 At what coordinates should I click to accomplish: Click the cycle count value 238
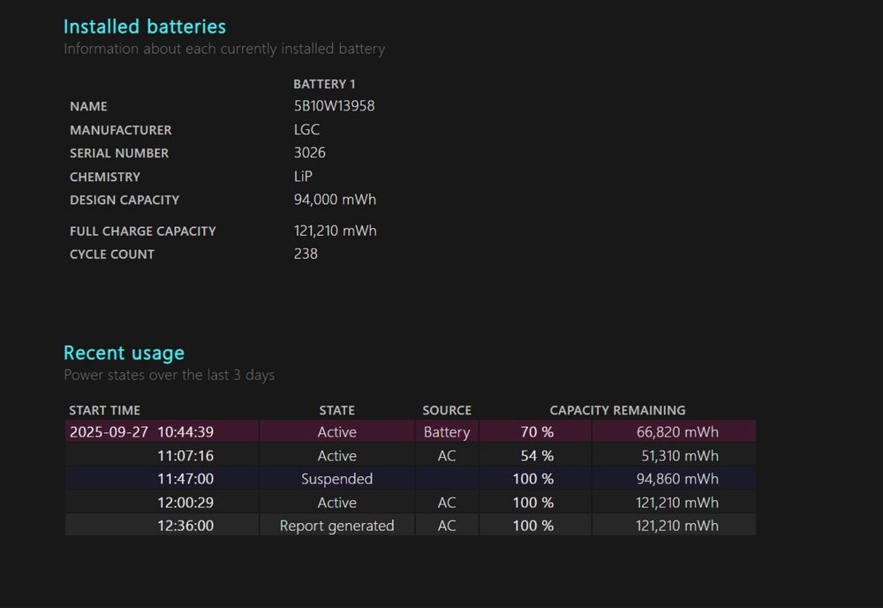coord(306,254)
